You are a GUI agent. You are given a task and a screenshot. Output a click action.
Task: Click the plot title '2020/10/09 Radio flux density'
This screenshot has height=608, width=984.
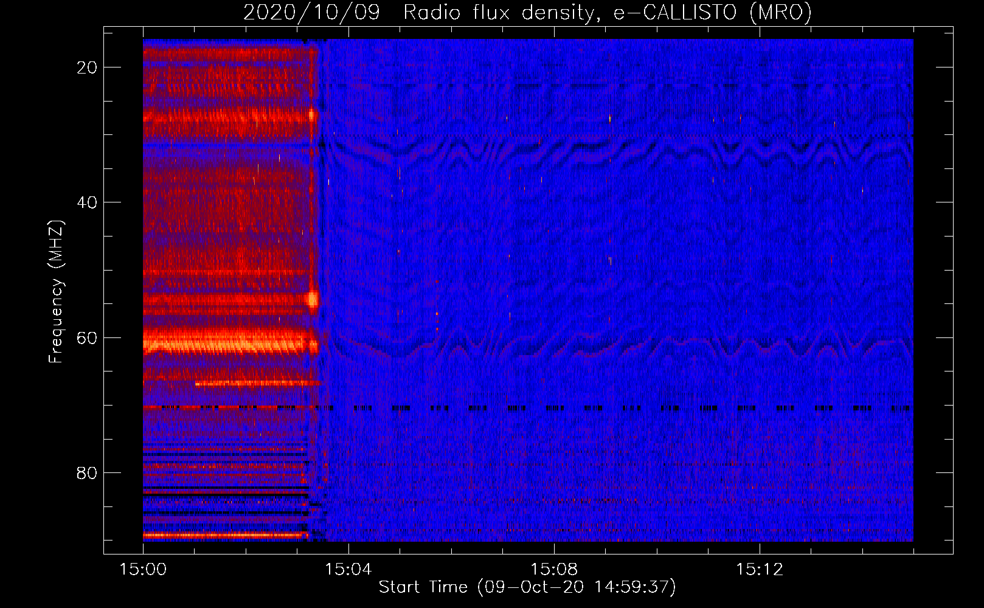pyautogui.click(x=527, y=12)
